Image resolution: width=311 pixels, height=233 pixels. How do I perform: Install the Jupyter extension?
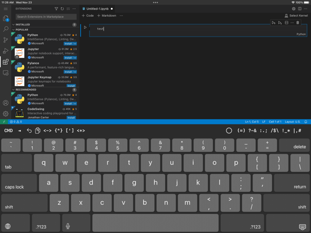(68, 57)
